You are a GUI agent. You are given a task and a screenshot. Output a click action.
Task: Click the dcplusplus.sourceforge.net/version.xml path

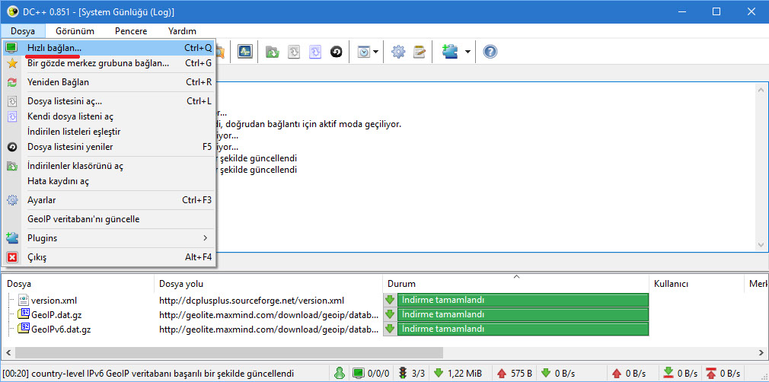[x=251, y=301]
